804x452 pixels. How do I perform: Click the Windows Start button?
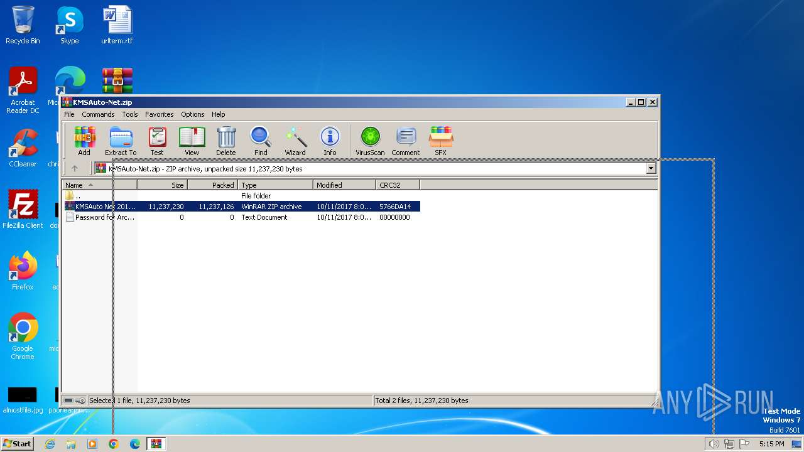18,443
